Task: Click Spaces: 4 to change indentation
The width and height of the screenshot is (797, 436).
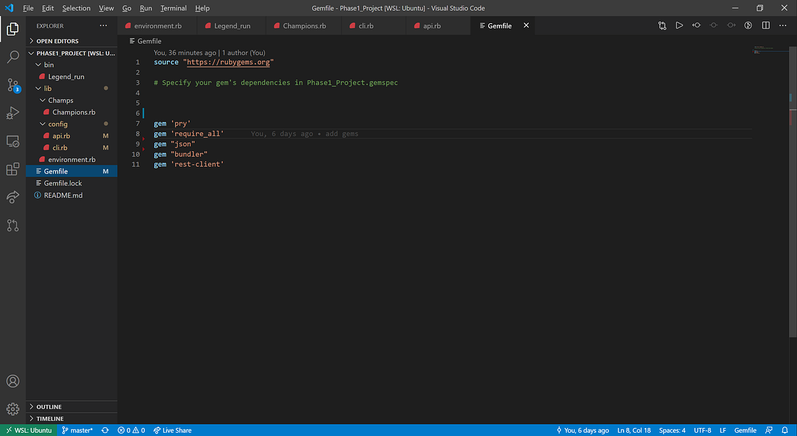Action: (x=672, y=430)
